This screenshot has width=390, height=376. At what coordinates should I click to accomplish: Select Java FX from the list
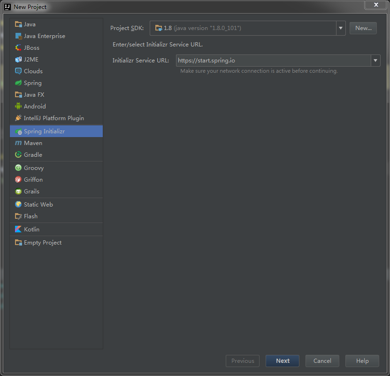[x=56, y=94]
